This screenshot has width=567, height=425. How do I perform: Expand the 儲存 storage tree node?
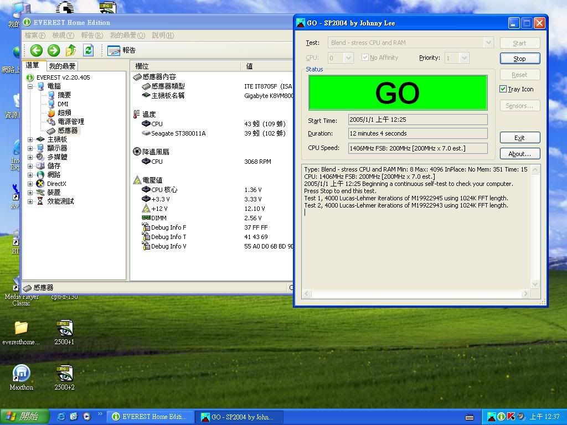[x=30, y=166]
